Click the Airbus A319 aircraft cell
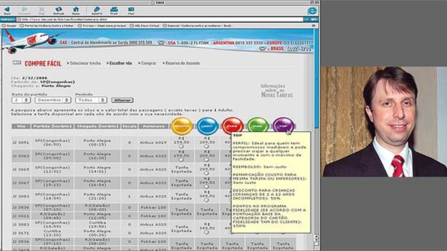Viewport: 447px width, 251px height. 153,142
